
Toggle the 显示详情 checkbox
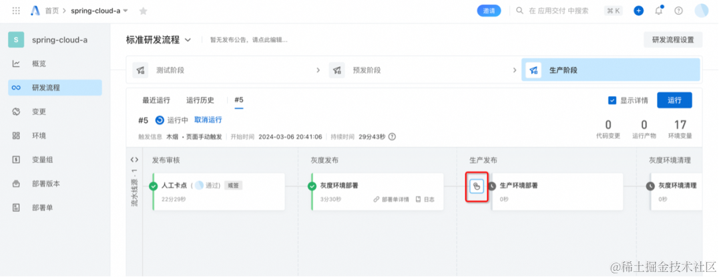[612, 100]
